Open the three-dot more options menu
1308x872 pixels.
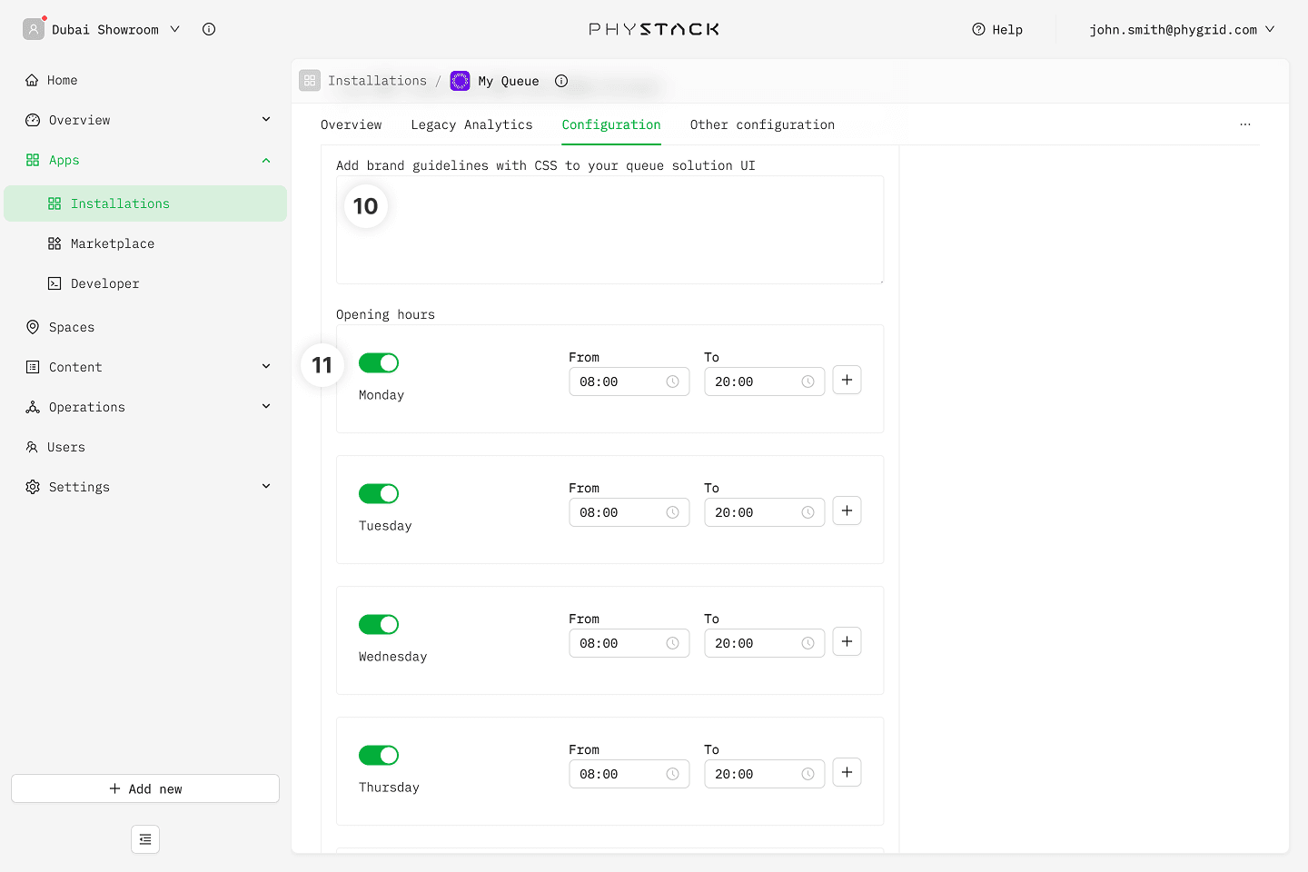pos(1244,124)
